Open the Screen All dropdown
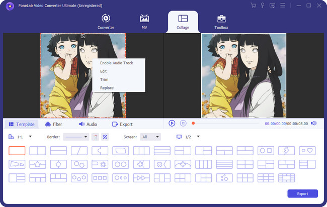Screen dimensions: 327x207 (150, 137)
